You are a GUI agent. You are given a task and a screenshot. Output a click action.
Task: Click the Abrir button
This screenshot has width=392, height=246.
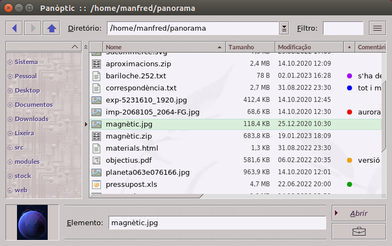coord(359,213)
